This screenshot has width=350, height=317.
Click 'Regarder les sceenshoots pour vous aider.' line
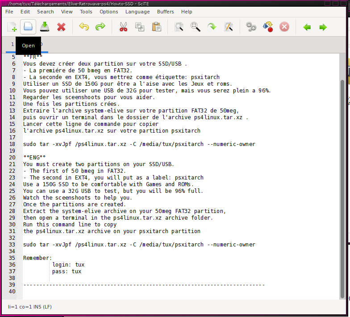(x=89, y=97)
